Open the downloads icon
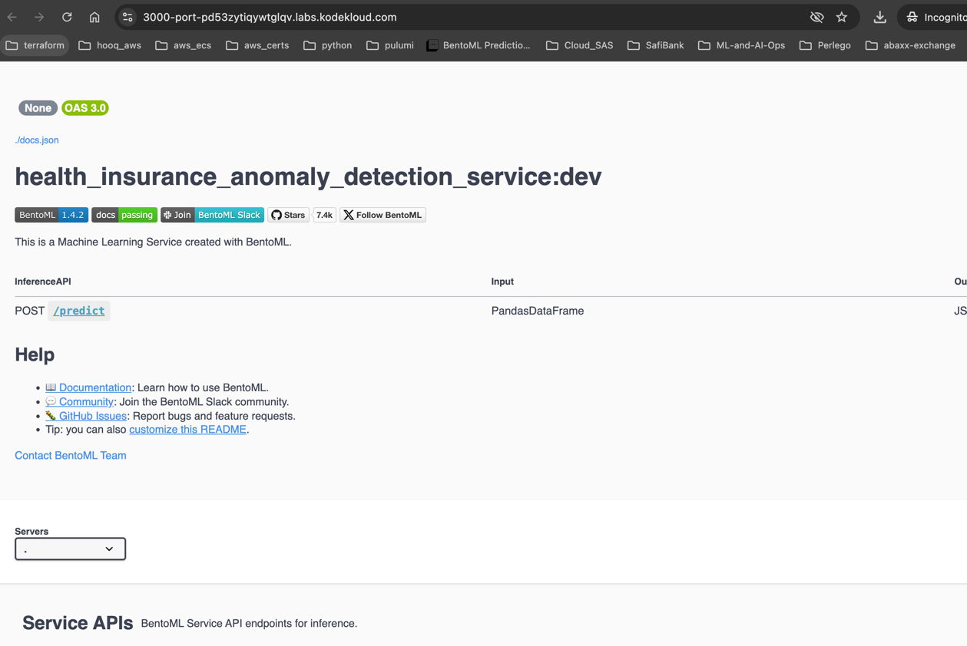967x646 pixels. 879,17
